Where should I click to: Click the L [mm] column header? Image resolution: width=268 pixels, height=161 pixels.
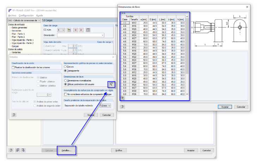pos(162,19)
